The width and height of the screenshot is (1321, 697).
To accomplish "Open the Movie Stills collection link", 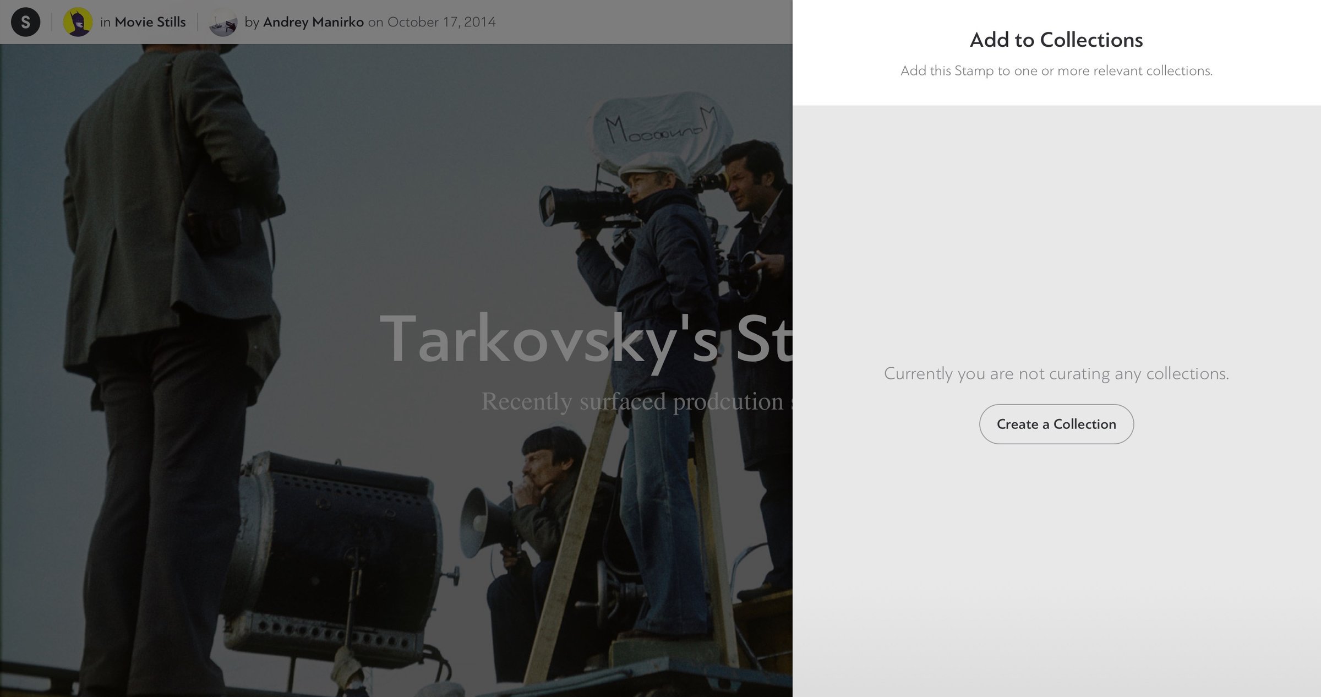I will coord(150,22).
